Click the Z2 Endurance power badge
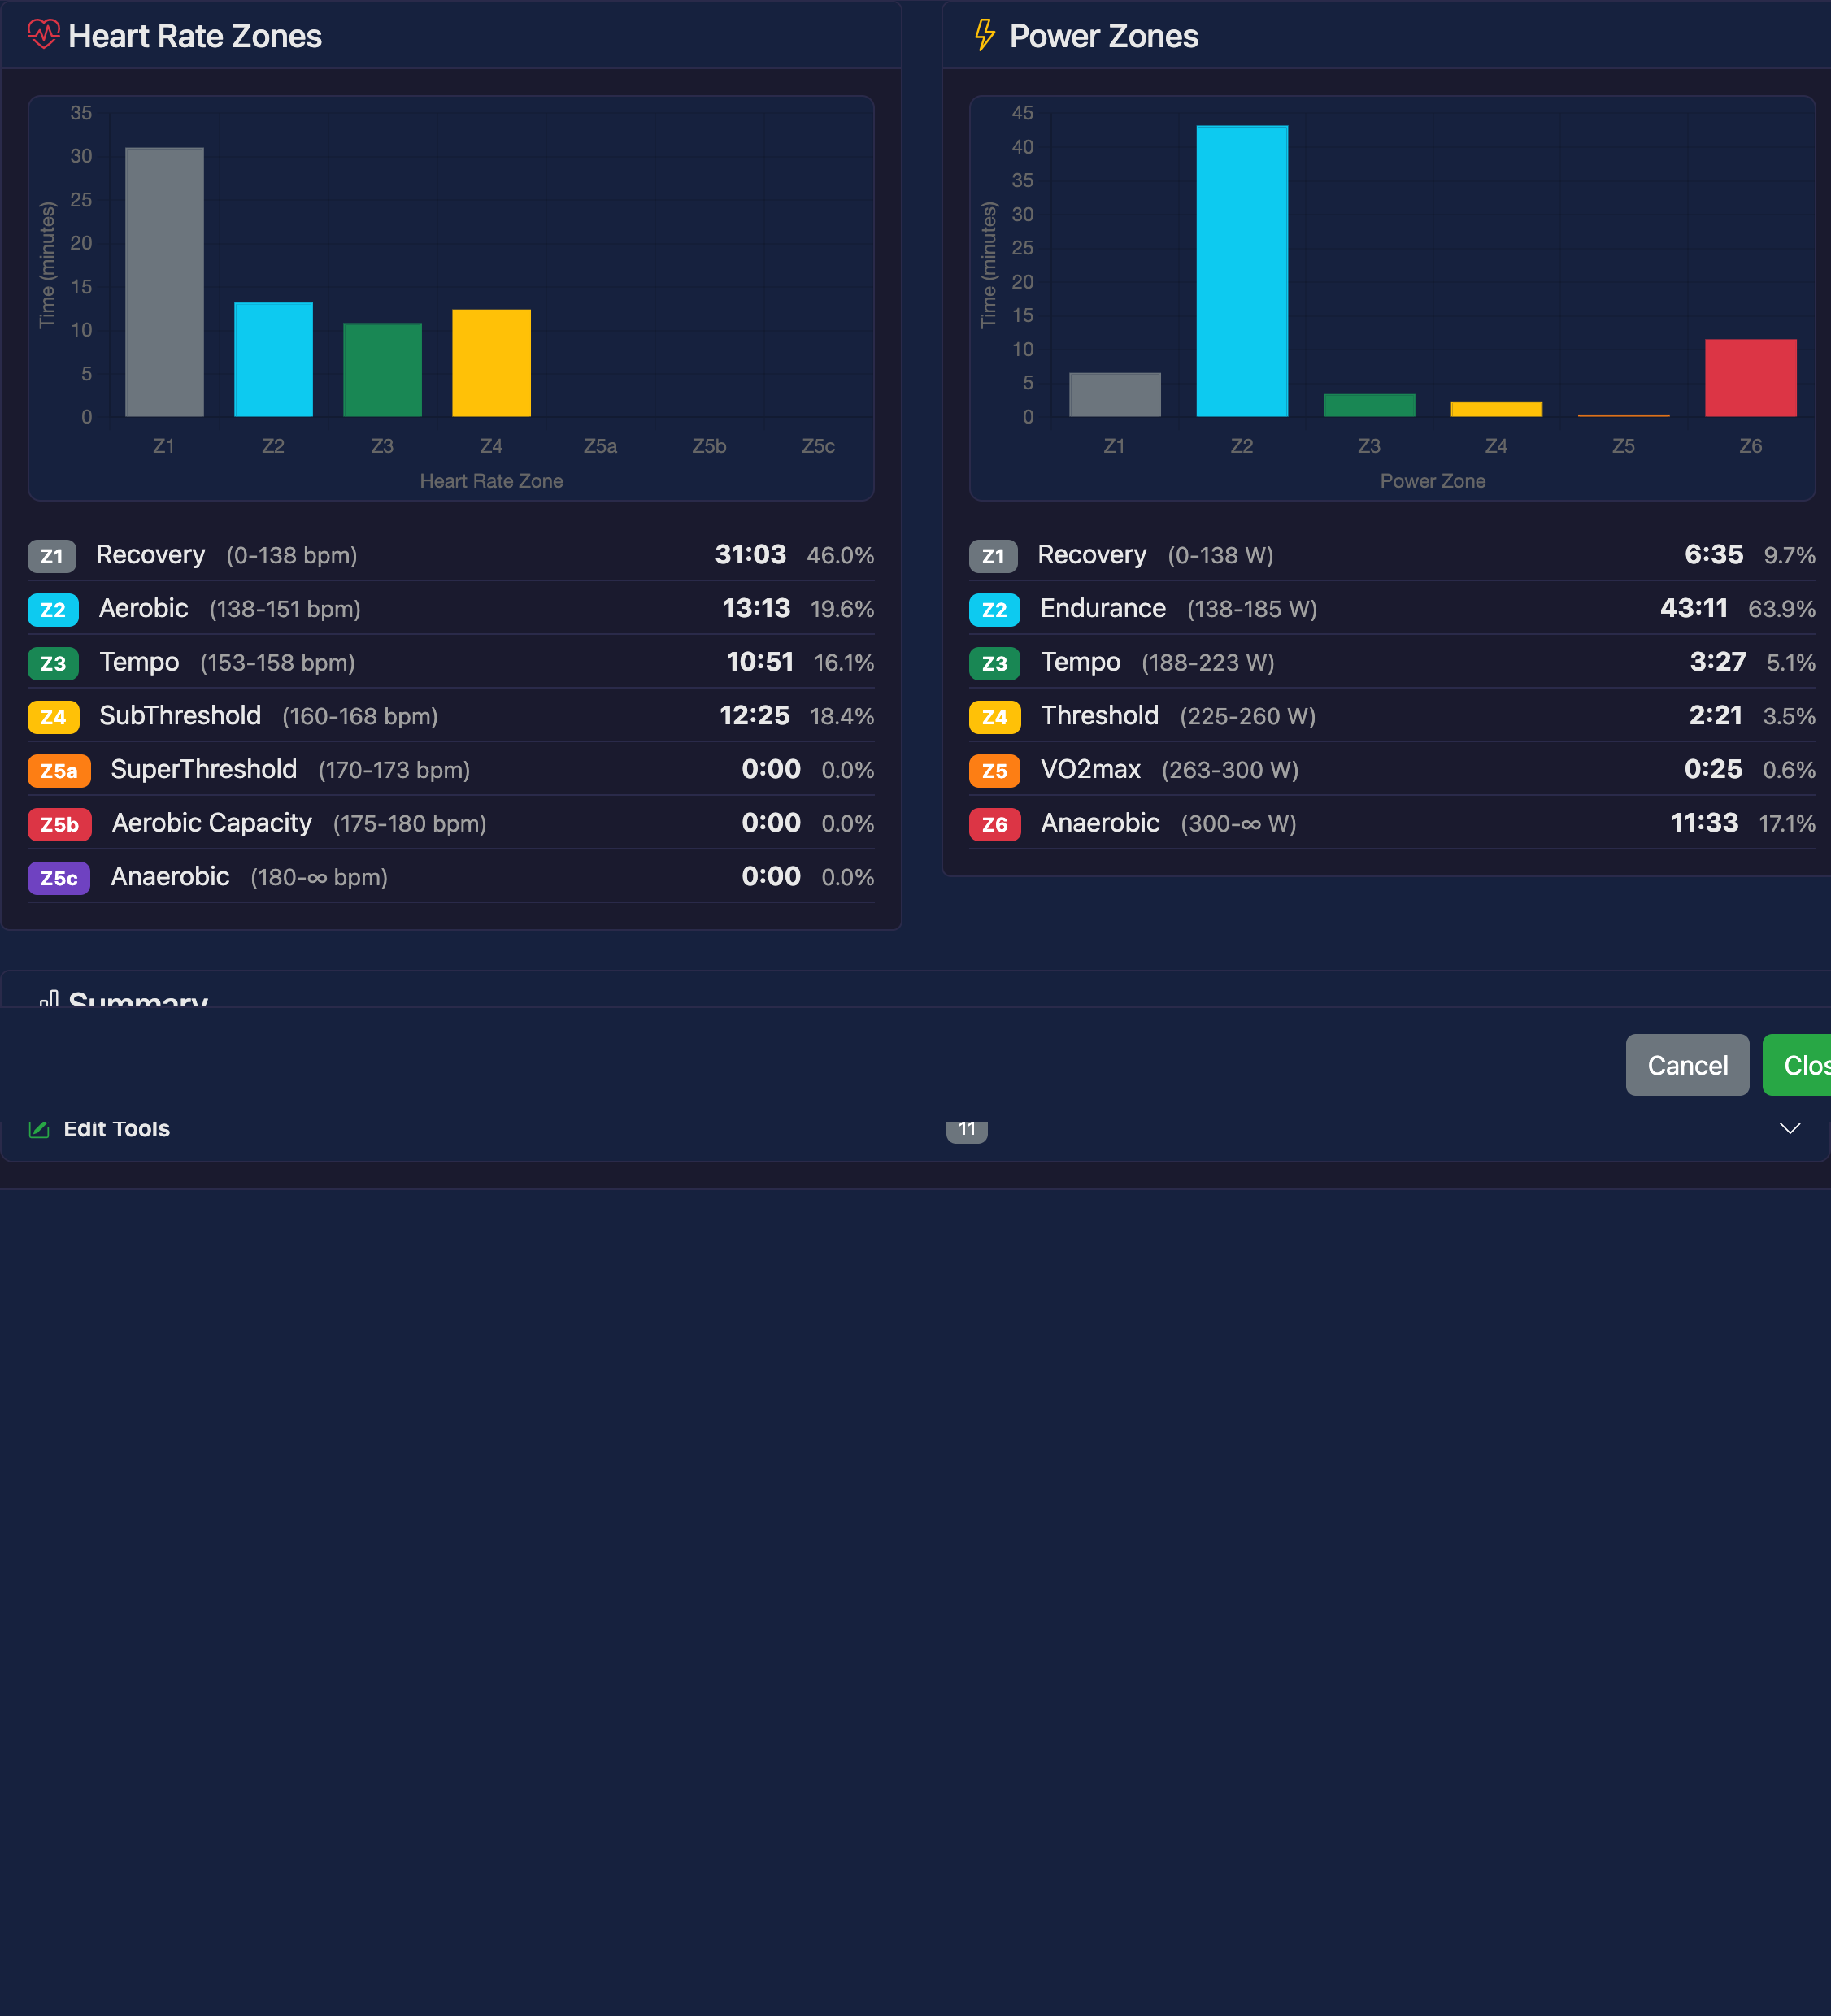 click(x=994, y=610)
